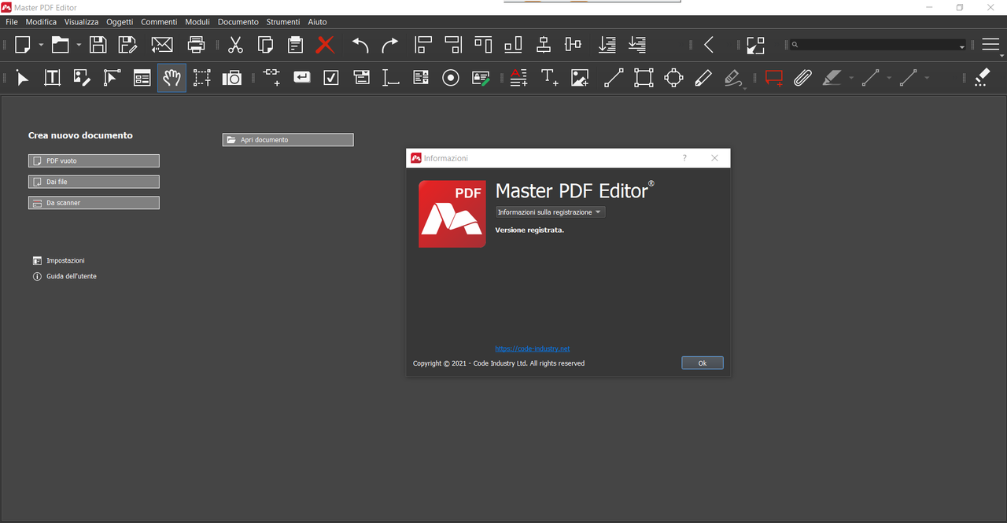Click the Open folder toolbar icon
This screenshot has height=523, width=1007.
click(61, 45)
